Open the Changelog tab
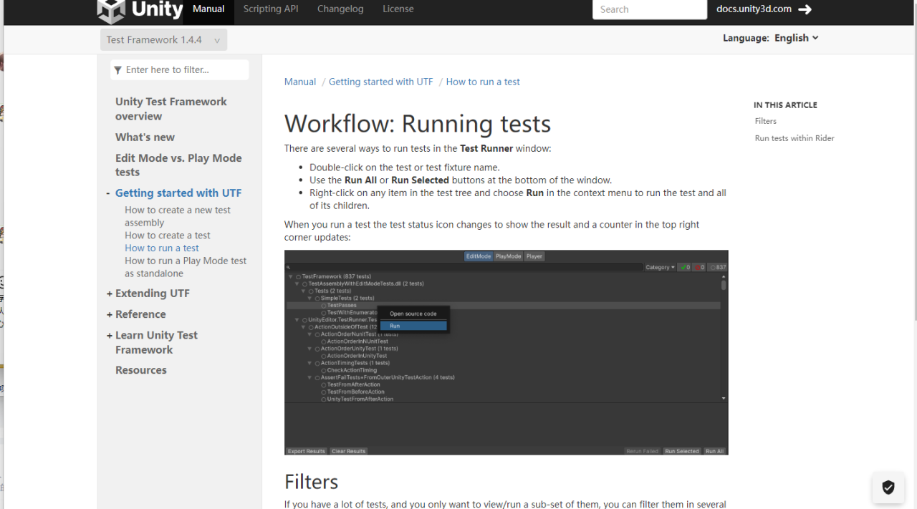The height and width of the screenshot is (509, 917). pos(340,9)
